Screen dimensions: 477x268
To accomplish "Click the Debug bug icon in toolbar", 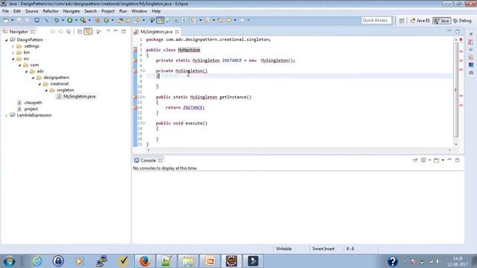I will (57, 20).
